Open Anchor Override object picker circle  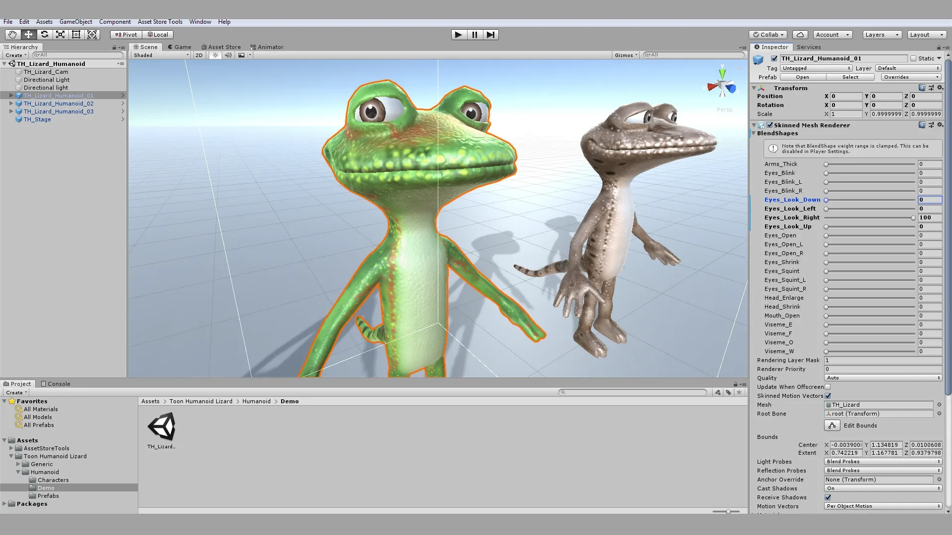click(x=939, y=480)
